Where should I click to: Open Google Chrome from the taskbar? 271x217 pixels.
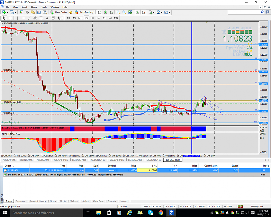pyautogui.click(x=161, y=213)
